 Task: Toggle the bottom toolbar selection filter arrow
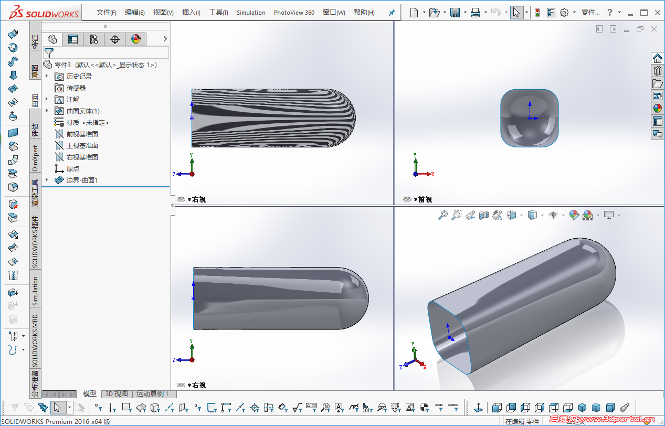coord(57,407)
